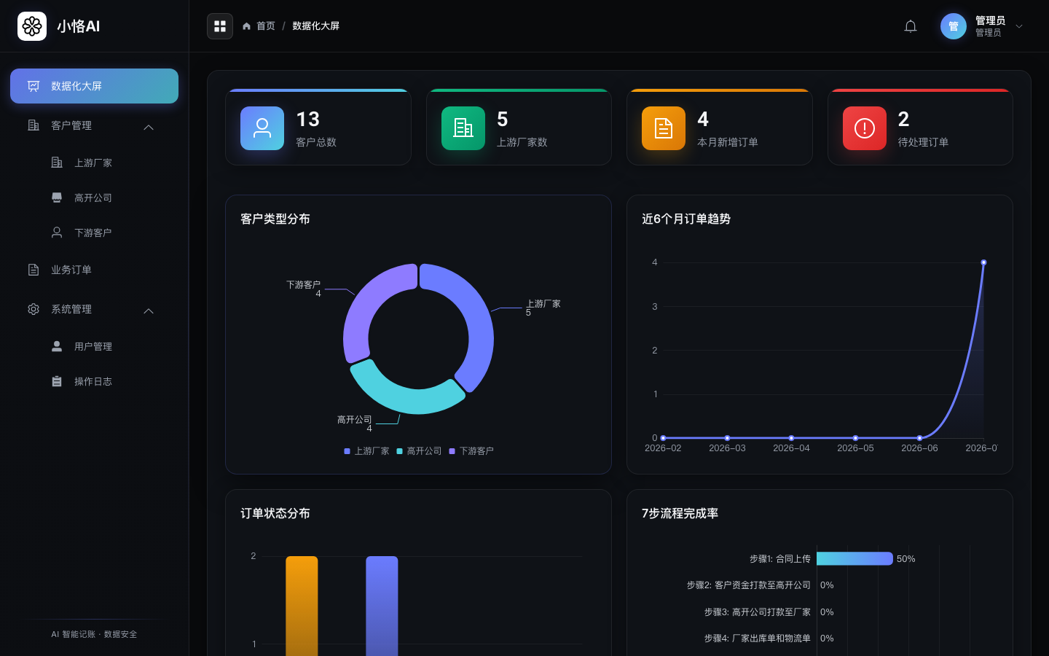This screenshot has width=1049, height=656.
Task: Click the 7步流程完成率 chart title
Action: click(680, 513)
